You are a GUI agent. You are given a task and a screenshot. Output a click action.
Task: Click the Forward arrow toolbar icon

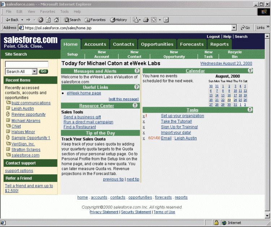[x=28, y=20]
